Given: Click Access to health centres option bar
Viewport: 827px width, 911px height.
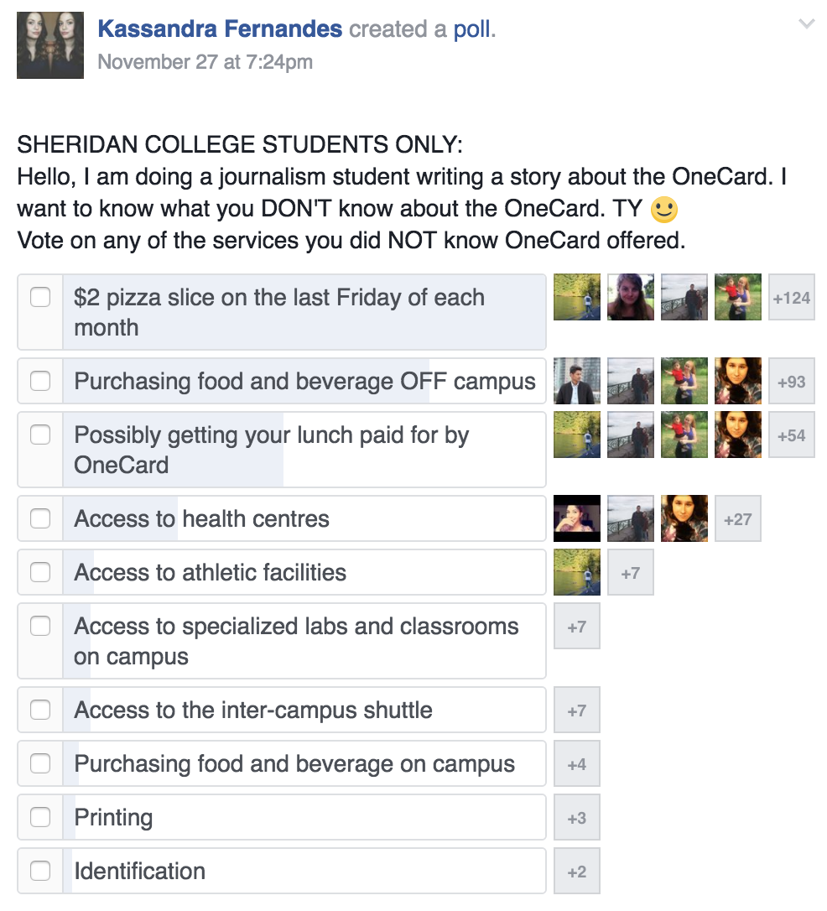Looking at the screenshot, I should [x=304, y=518].
